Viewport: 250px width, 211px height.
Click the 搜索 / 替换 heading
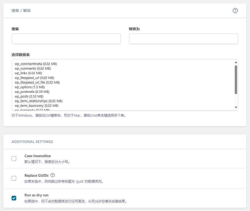pos(21,11)
